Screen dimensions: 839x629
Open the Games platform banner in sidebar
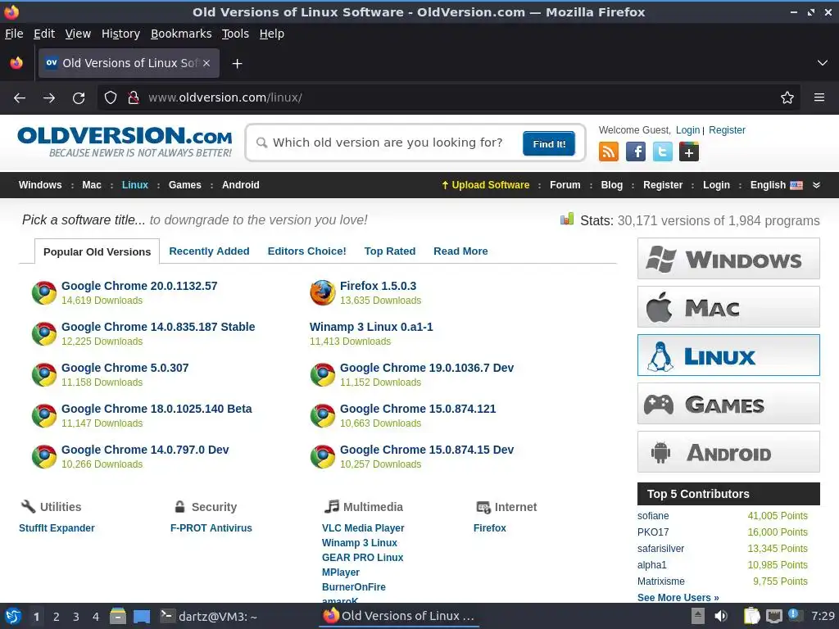point(728,404)
